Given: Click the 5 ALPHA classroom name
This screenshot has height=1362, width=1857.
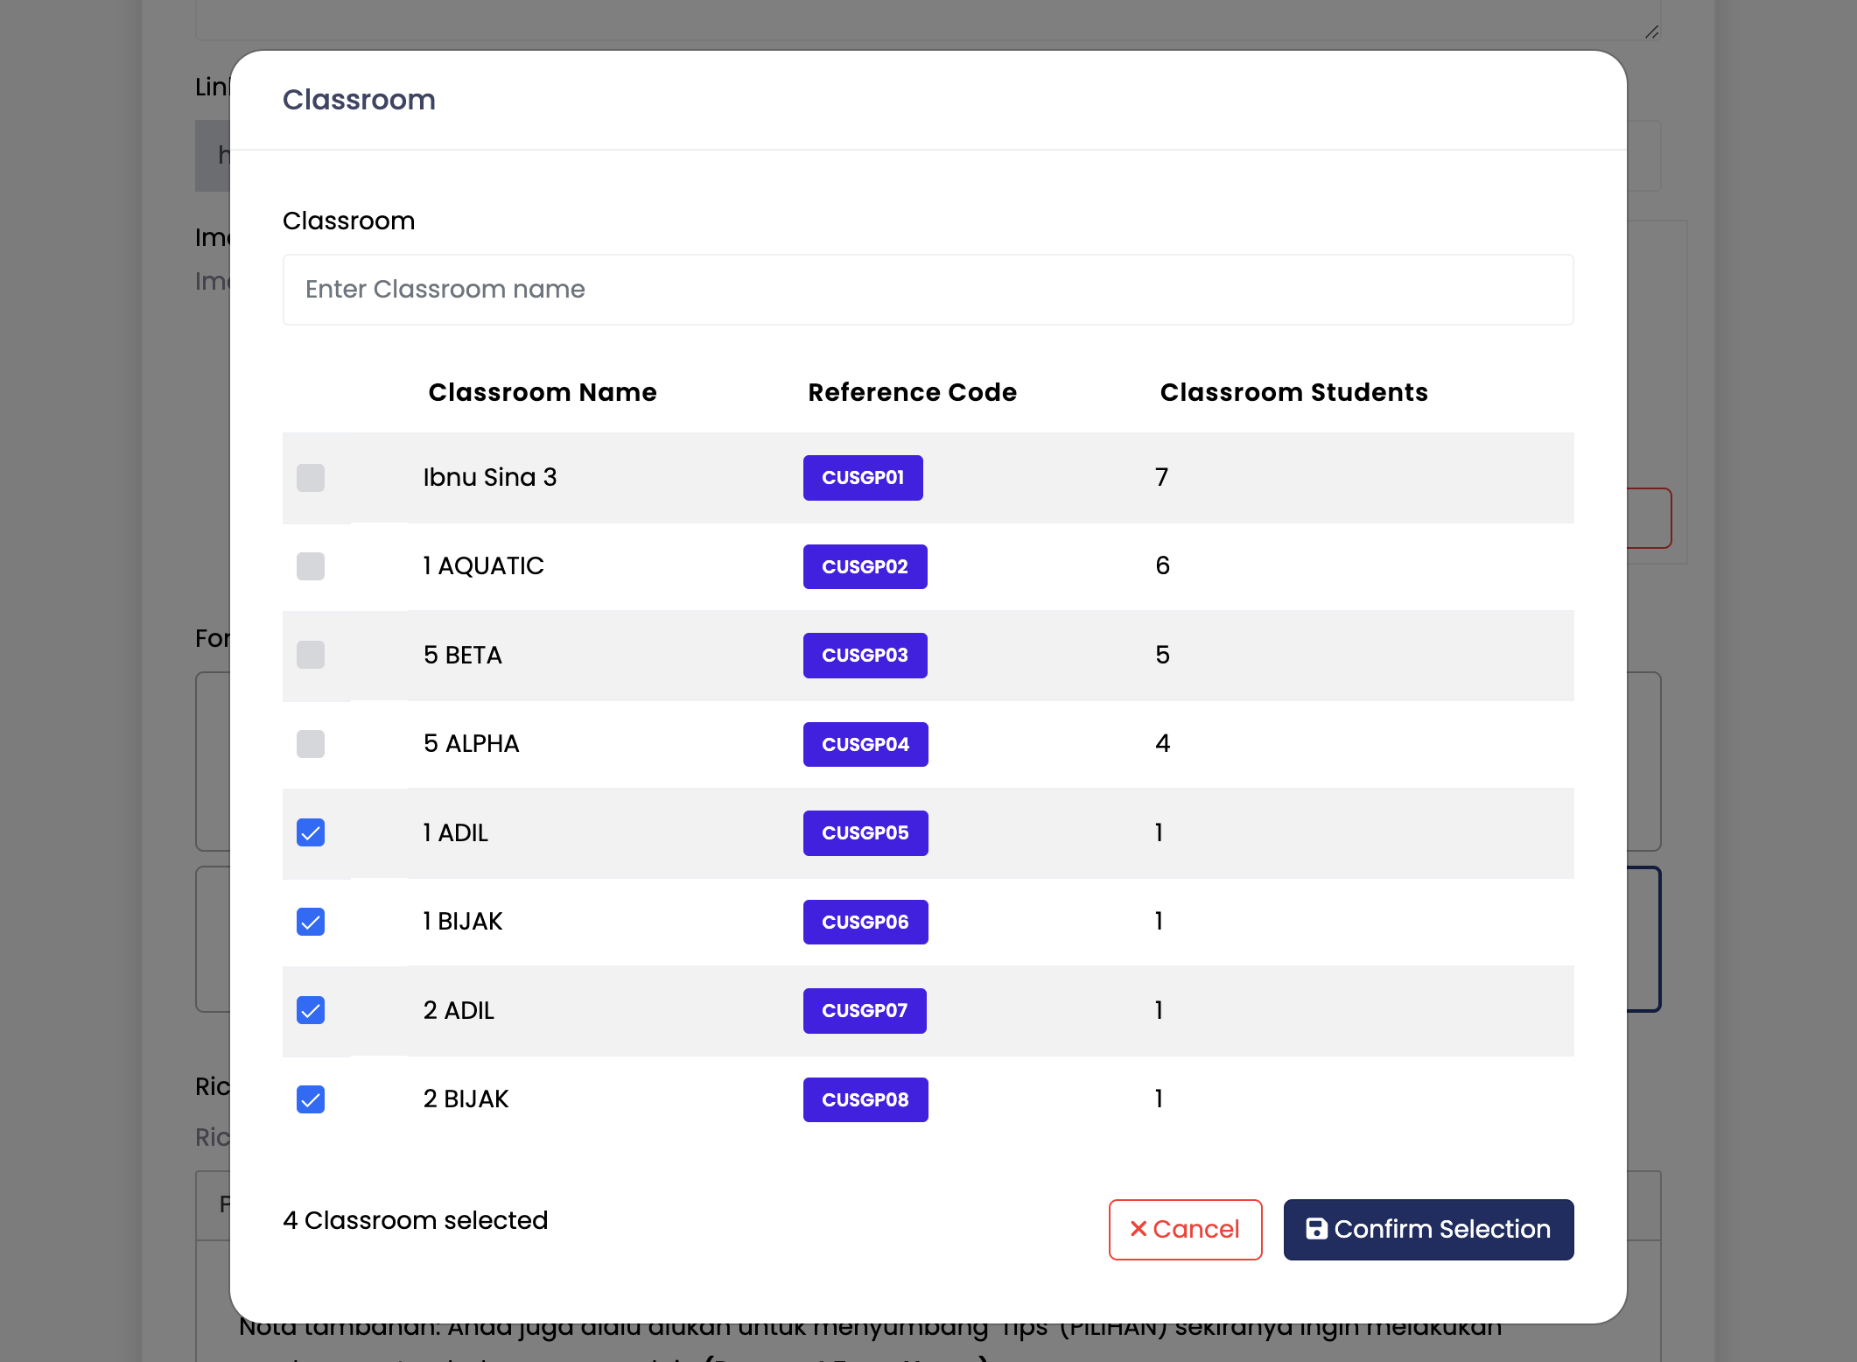Looking at the screenshot, I should click(471, 743).
